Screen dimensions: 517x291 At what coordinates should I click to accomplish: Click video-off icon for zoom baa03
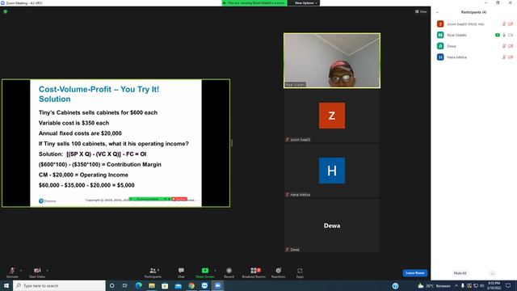[x=511, y=24]
